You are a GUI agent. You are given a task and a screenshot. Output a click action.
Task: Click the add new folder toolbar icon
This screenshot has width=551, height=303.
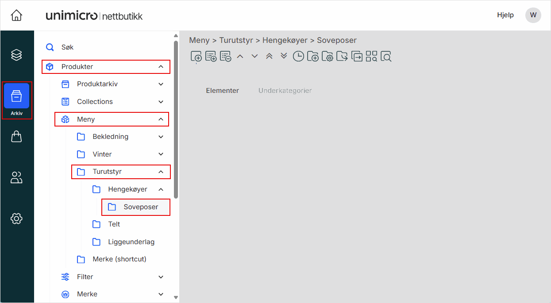pos(312,57)
